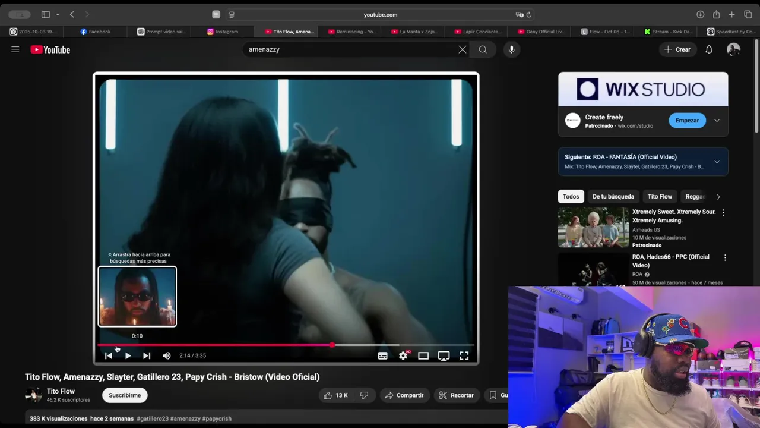
Task: Switch to the Reminiscing browser tab
Action: [x=352, y=32]
